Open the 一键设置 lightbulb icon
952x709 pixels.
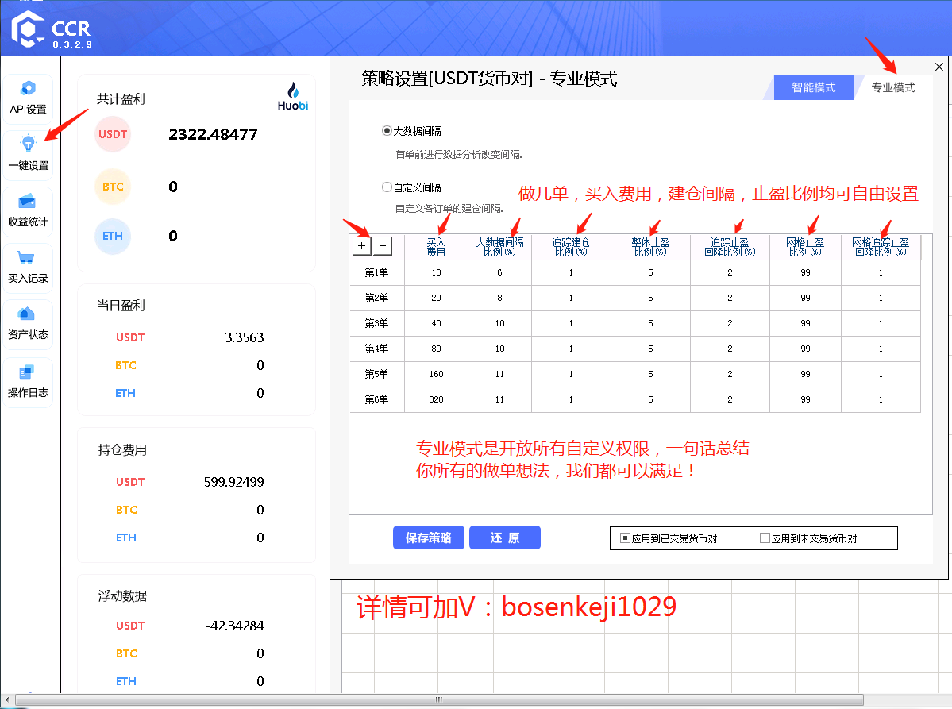coord(28,144)
